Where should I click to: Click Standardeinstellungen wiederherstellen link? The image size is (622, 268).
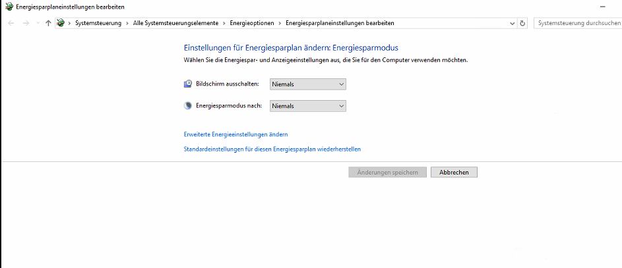272,149
